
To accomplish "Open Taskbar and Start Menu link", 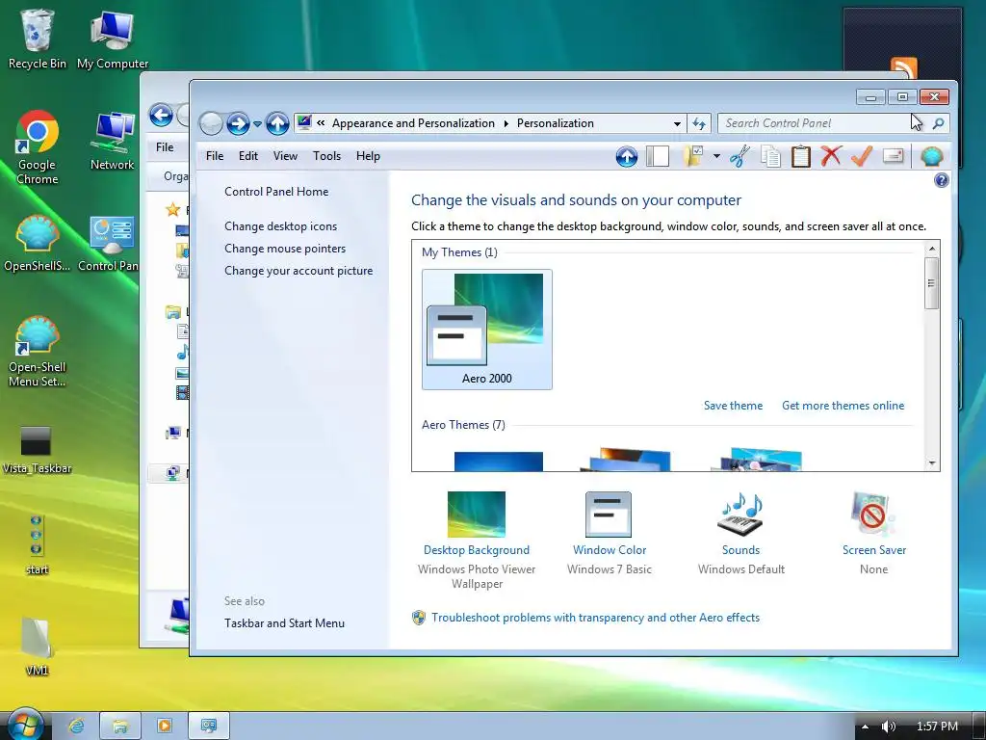I will tap(284, 623).
